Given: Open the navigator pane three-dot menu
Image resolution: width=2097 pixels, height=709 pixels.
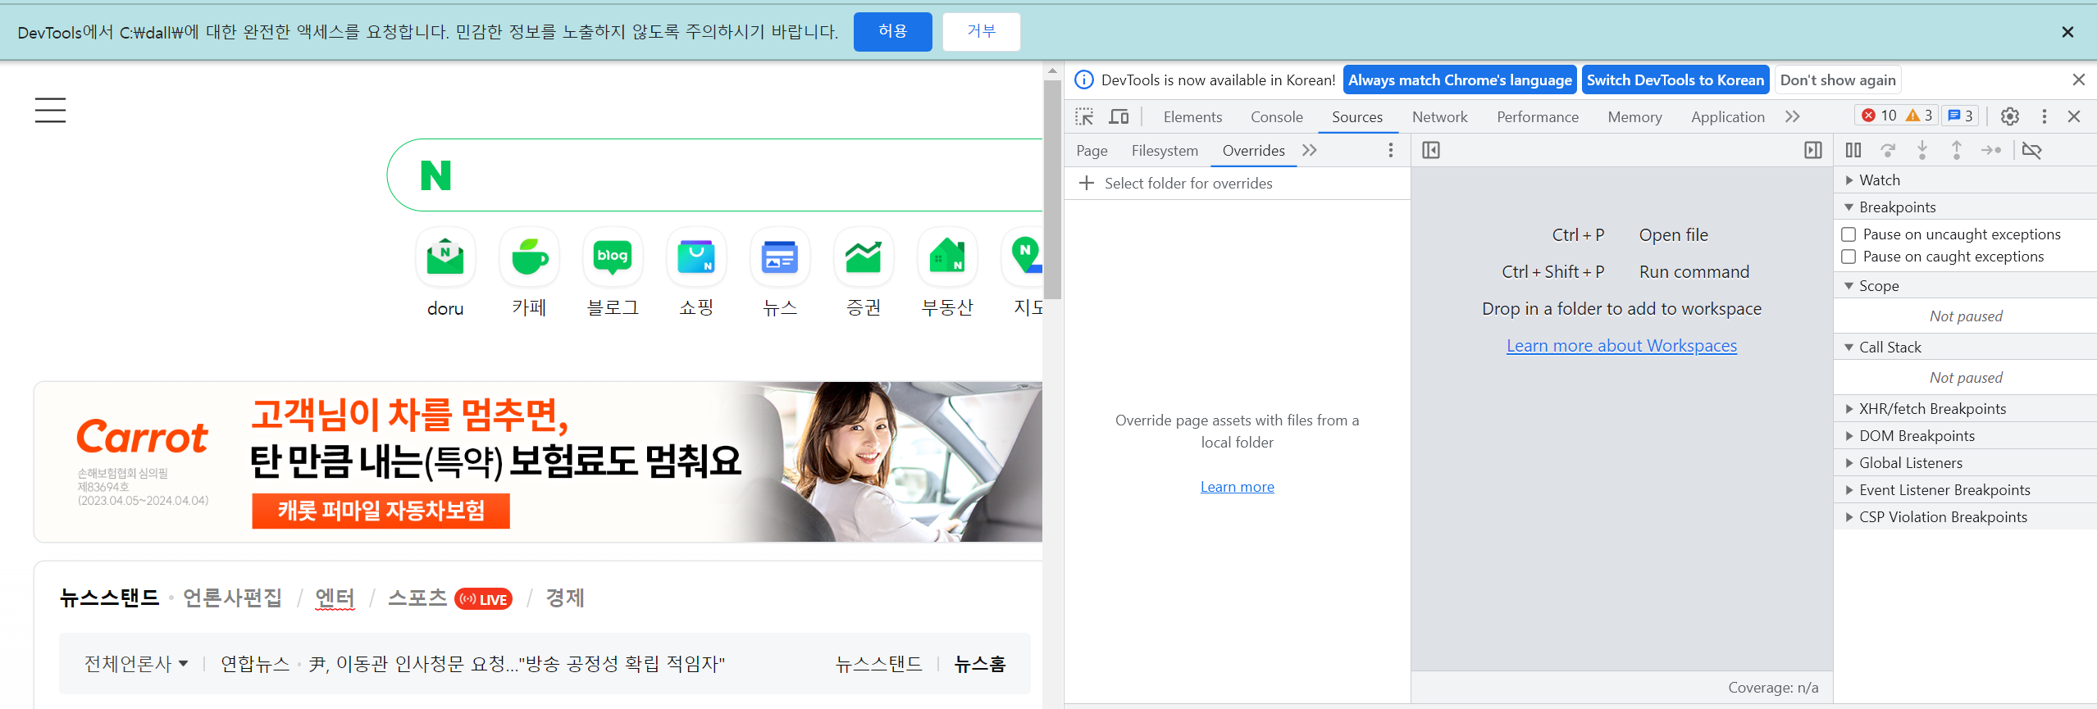Looking at the screenshot, I should [x=1391, y=150].
